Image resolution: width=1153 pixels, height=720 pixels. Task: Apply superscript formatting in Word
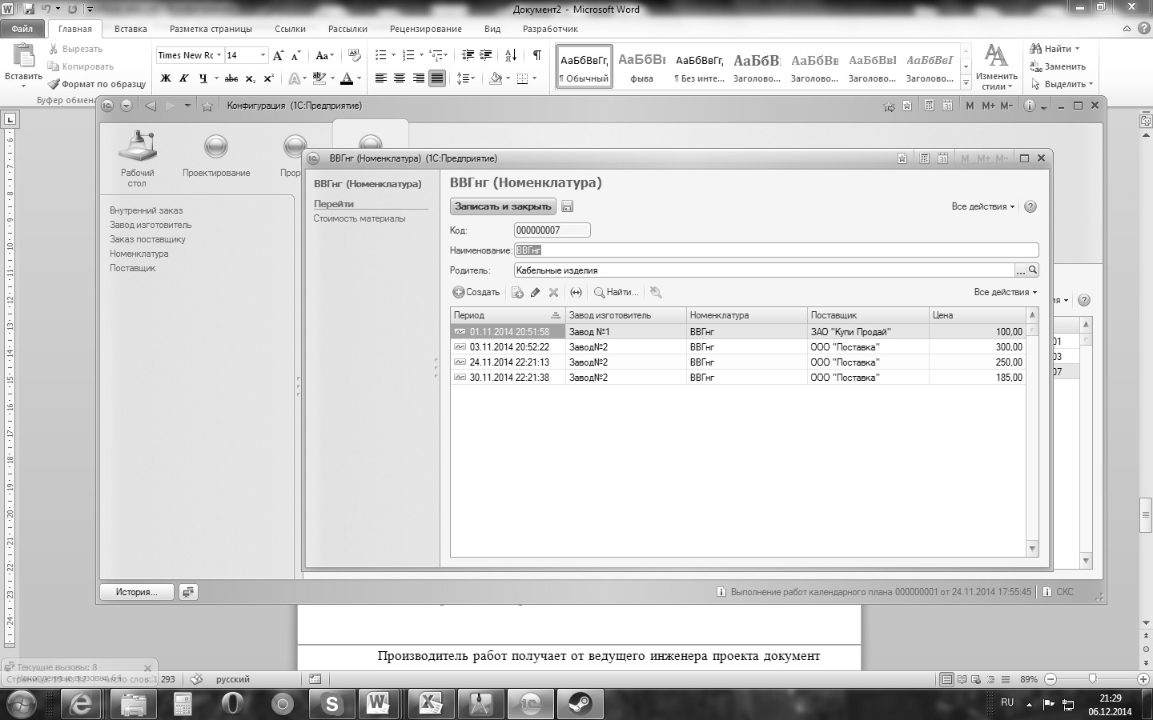click(268, 78)
